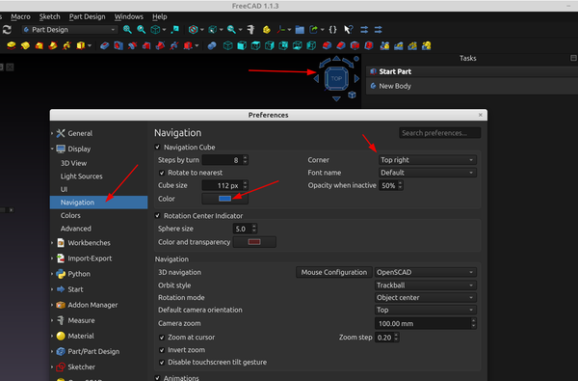The height and width of the screenshot is (381, 578).
Task: Toggle Rotation Center Indicator checkbox
Action: tap(157, 216)
